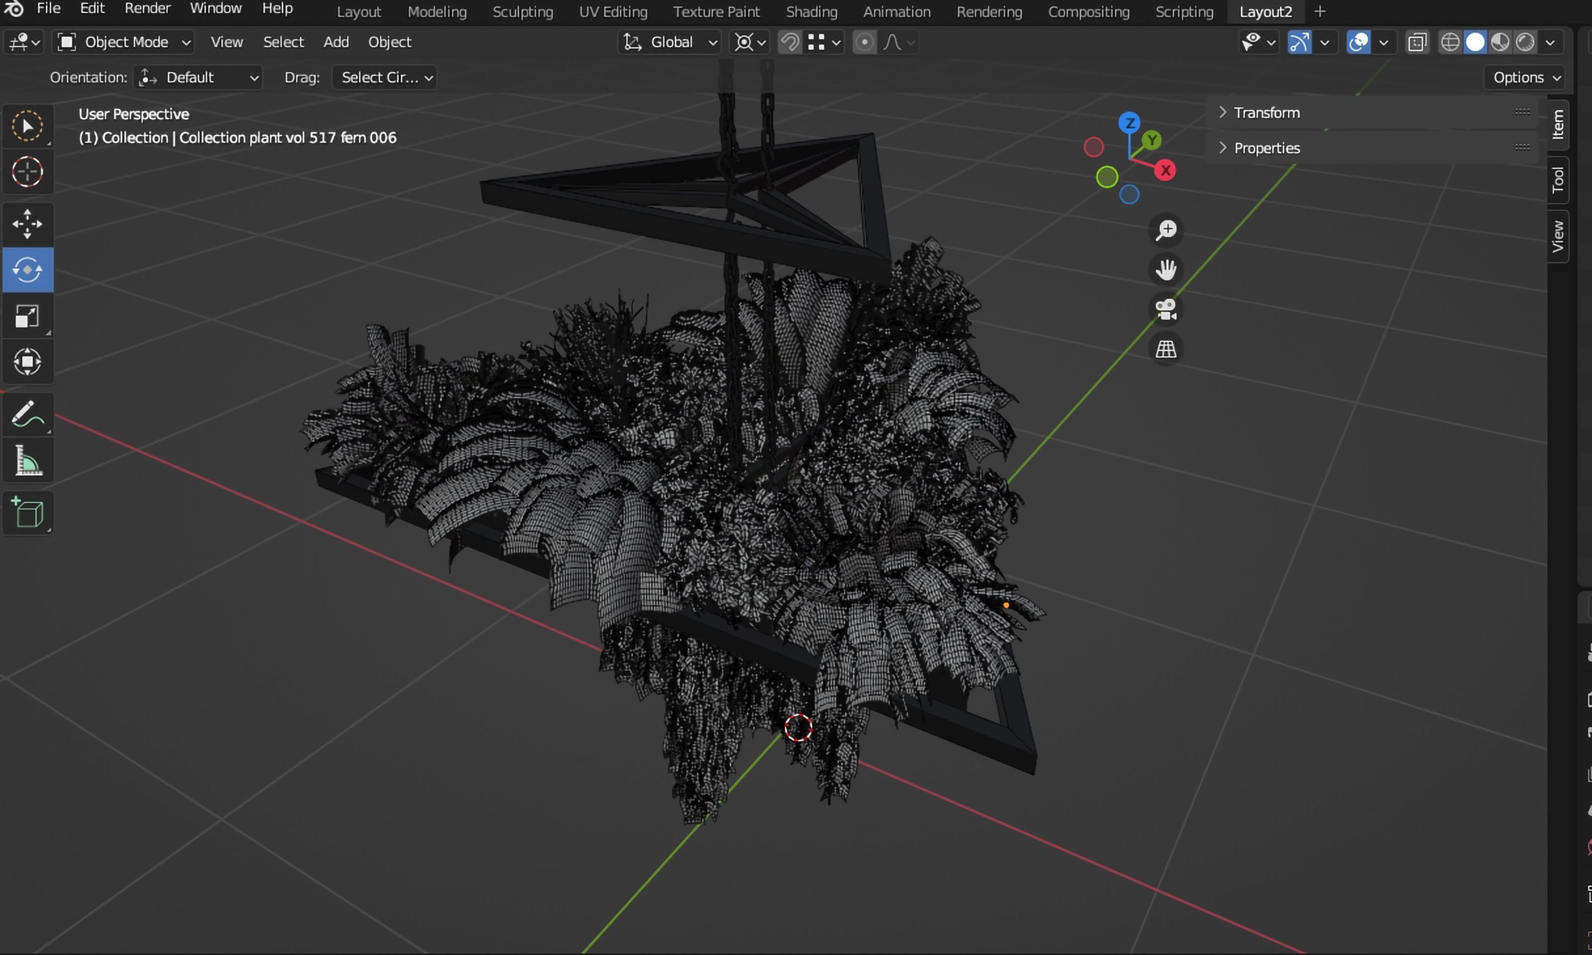Open the viewport View menu
1592x955 pixels.
[226, 42]
